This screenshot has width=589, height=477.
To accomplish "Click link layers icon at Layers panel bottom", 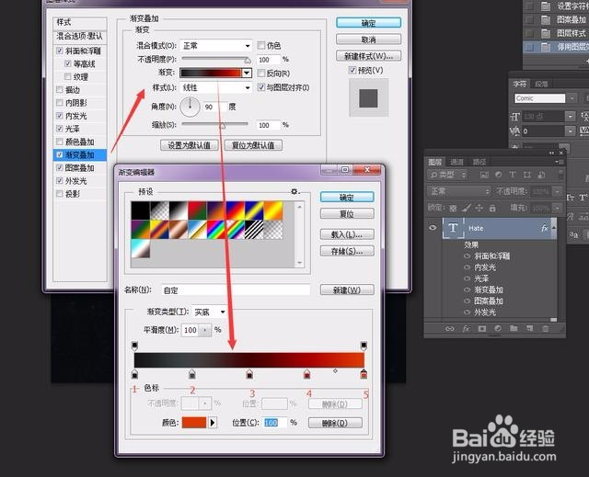I will [x=450, y=328].
